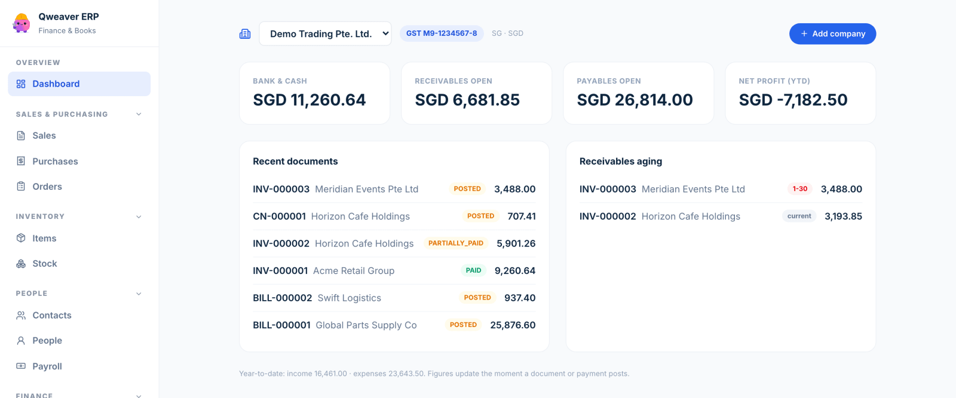Open credit note CN-000001
The width and height of the screenshot is (956, 398).
(394, 216)
